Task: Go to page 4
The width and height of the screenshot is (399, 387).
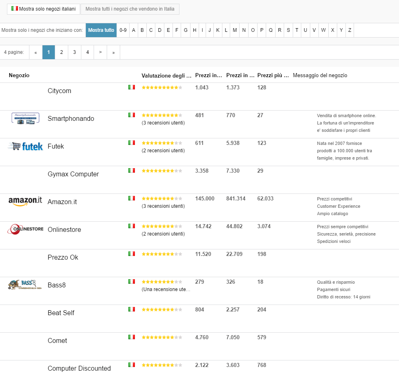Action: (x=87, y=52)
